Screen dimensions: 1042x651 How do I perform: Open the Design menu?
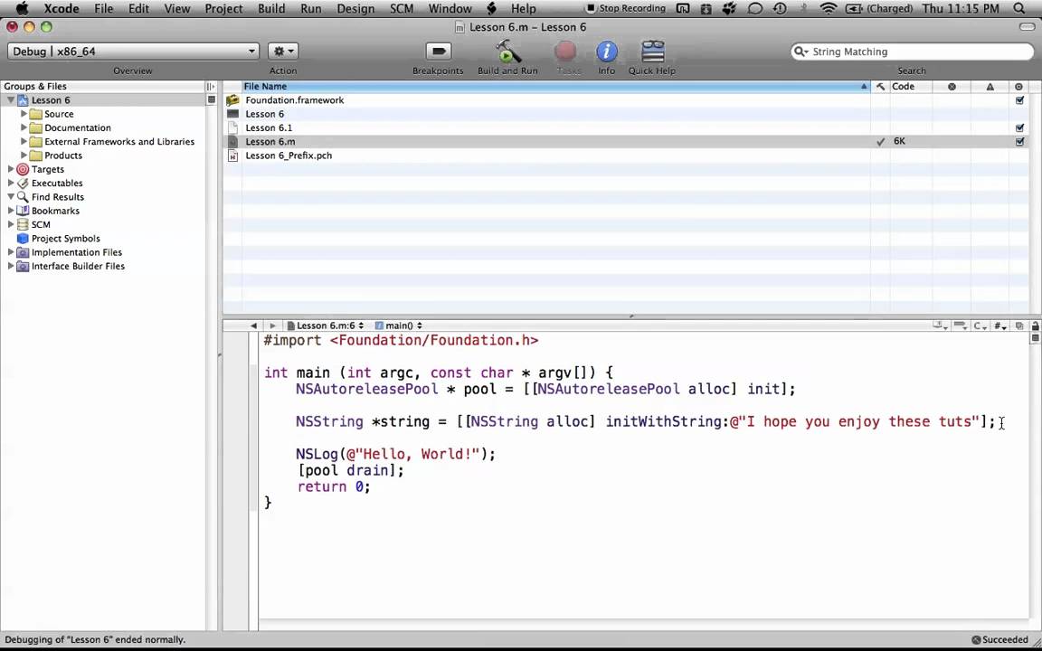(355, 9)
